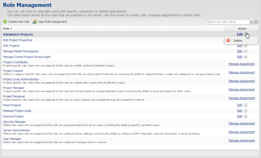Sort by the Role column header arrow
This screenshot has height=158, width=261.
point(11,29)
